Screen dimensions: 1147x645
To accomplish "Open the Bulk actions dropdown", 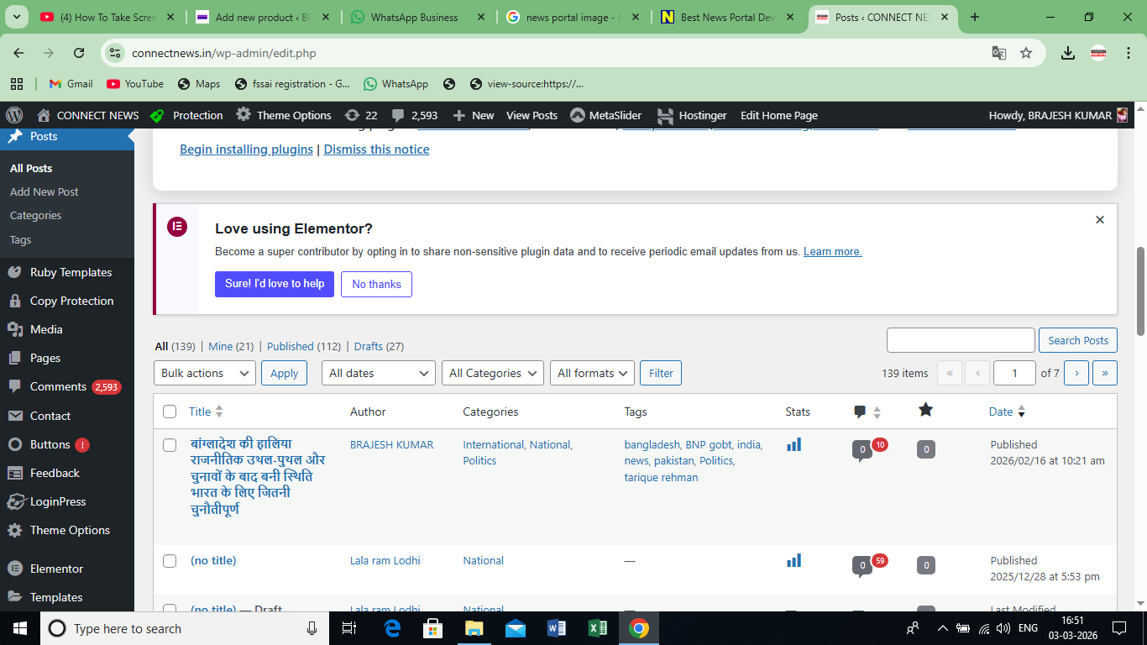I will [x=204, y=372].
